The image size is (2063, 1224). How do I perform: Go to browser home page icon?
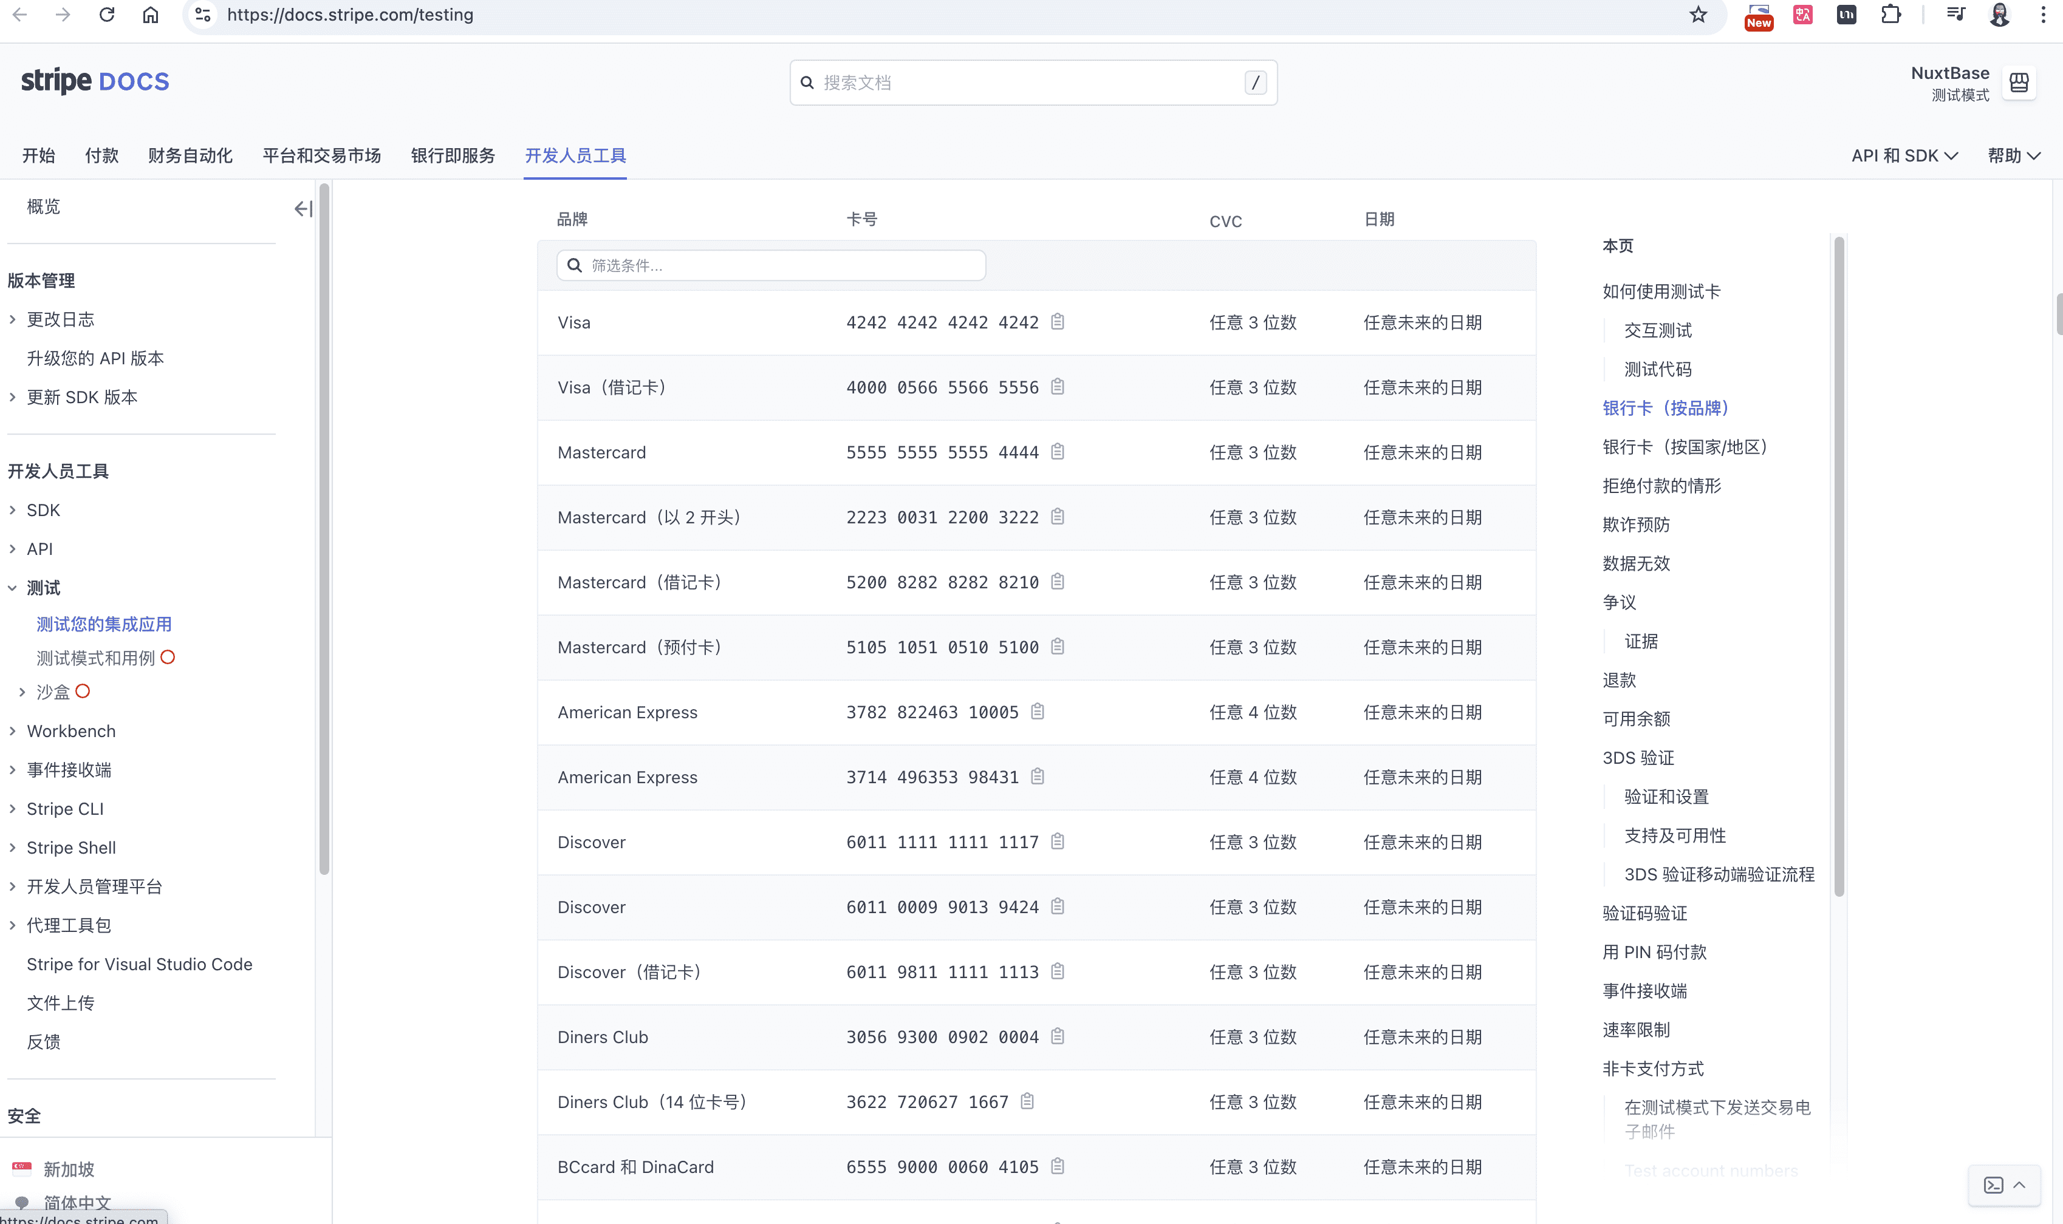pyautogui.click(x=150, y=15)
